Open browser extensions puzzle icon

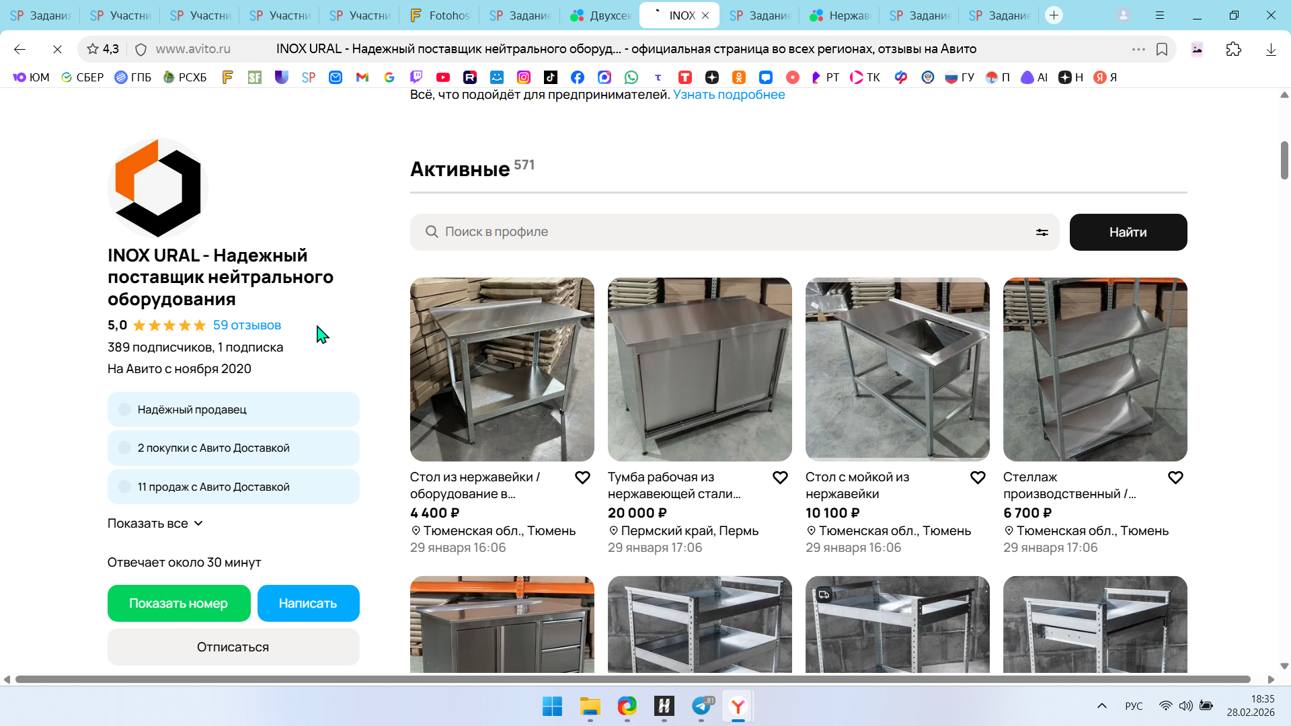click(x=1233, y=49)
